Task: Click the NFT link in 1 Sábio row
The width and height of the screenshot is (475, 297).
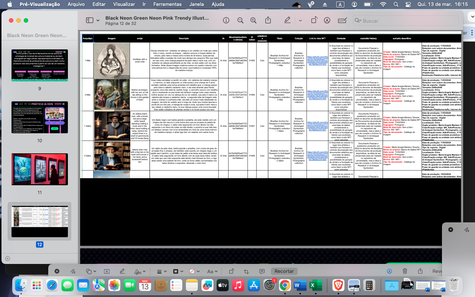Action: click(318, 126)
